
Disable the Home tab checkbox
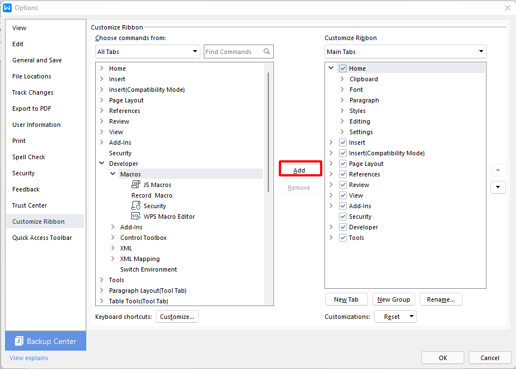point(343,68)
